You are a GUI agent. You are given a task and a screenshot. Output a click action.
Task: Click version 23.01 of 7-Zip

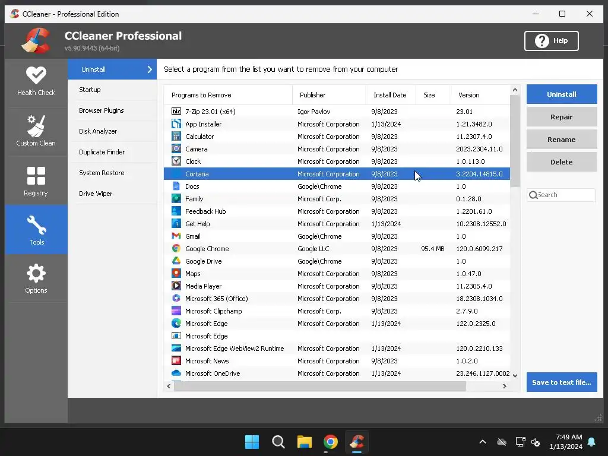(464, 112)
